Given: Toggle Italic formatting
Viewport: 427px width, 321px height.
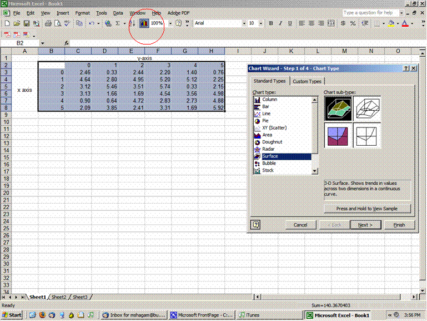Looking at the screenshot, I should tap(280, 23).
